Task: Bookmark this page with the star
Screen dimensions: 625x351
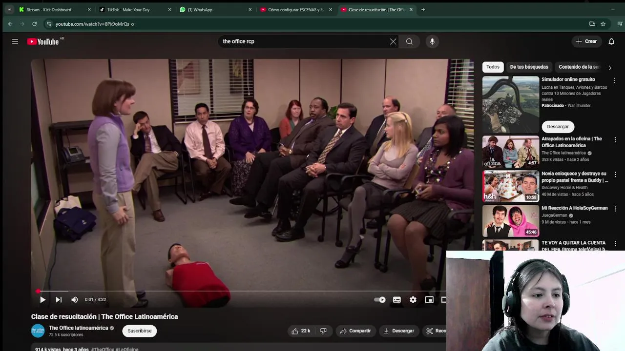Action: pyautogui.click(x=603, y=24)
